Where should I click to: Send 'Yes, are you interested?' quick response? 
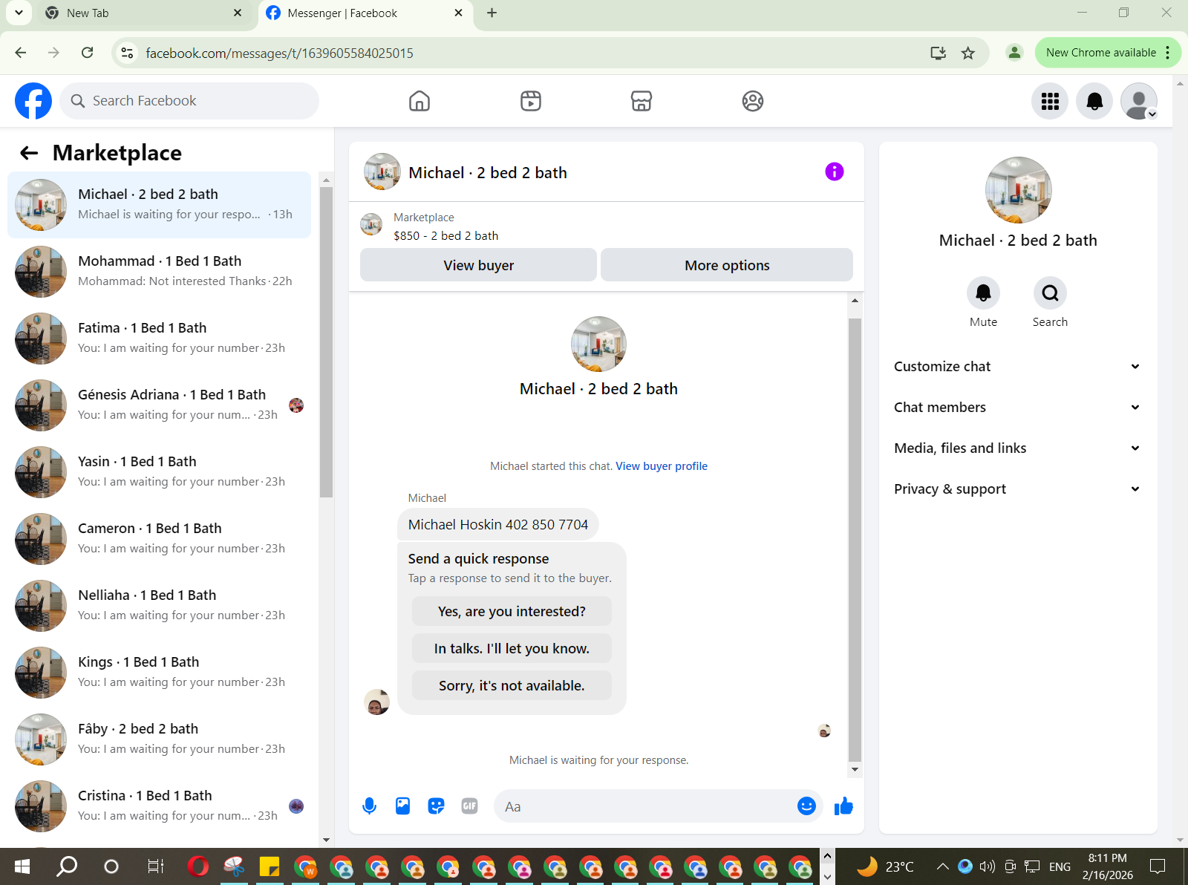click(512, 611)
